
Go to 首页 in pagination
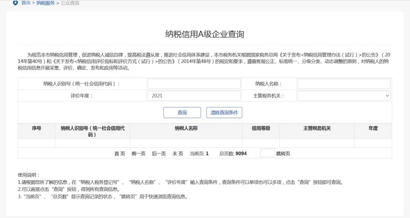(x=120, y=154)
